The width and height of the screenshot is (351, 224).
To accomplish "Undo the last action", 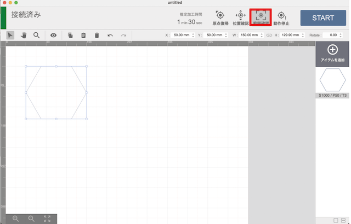I will pyautogui.click(x=110, y=35).
